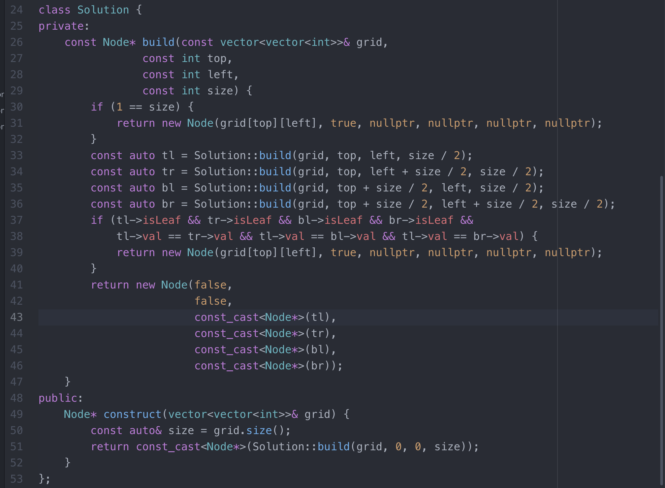This screenshot has height=488, width=665.
Task: Click the closing brace on line 40
Action: (94, 269)
